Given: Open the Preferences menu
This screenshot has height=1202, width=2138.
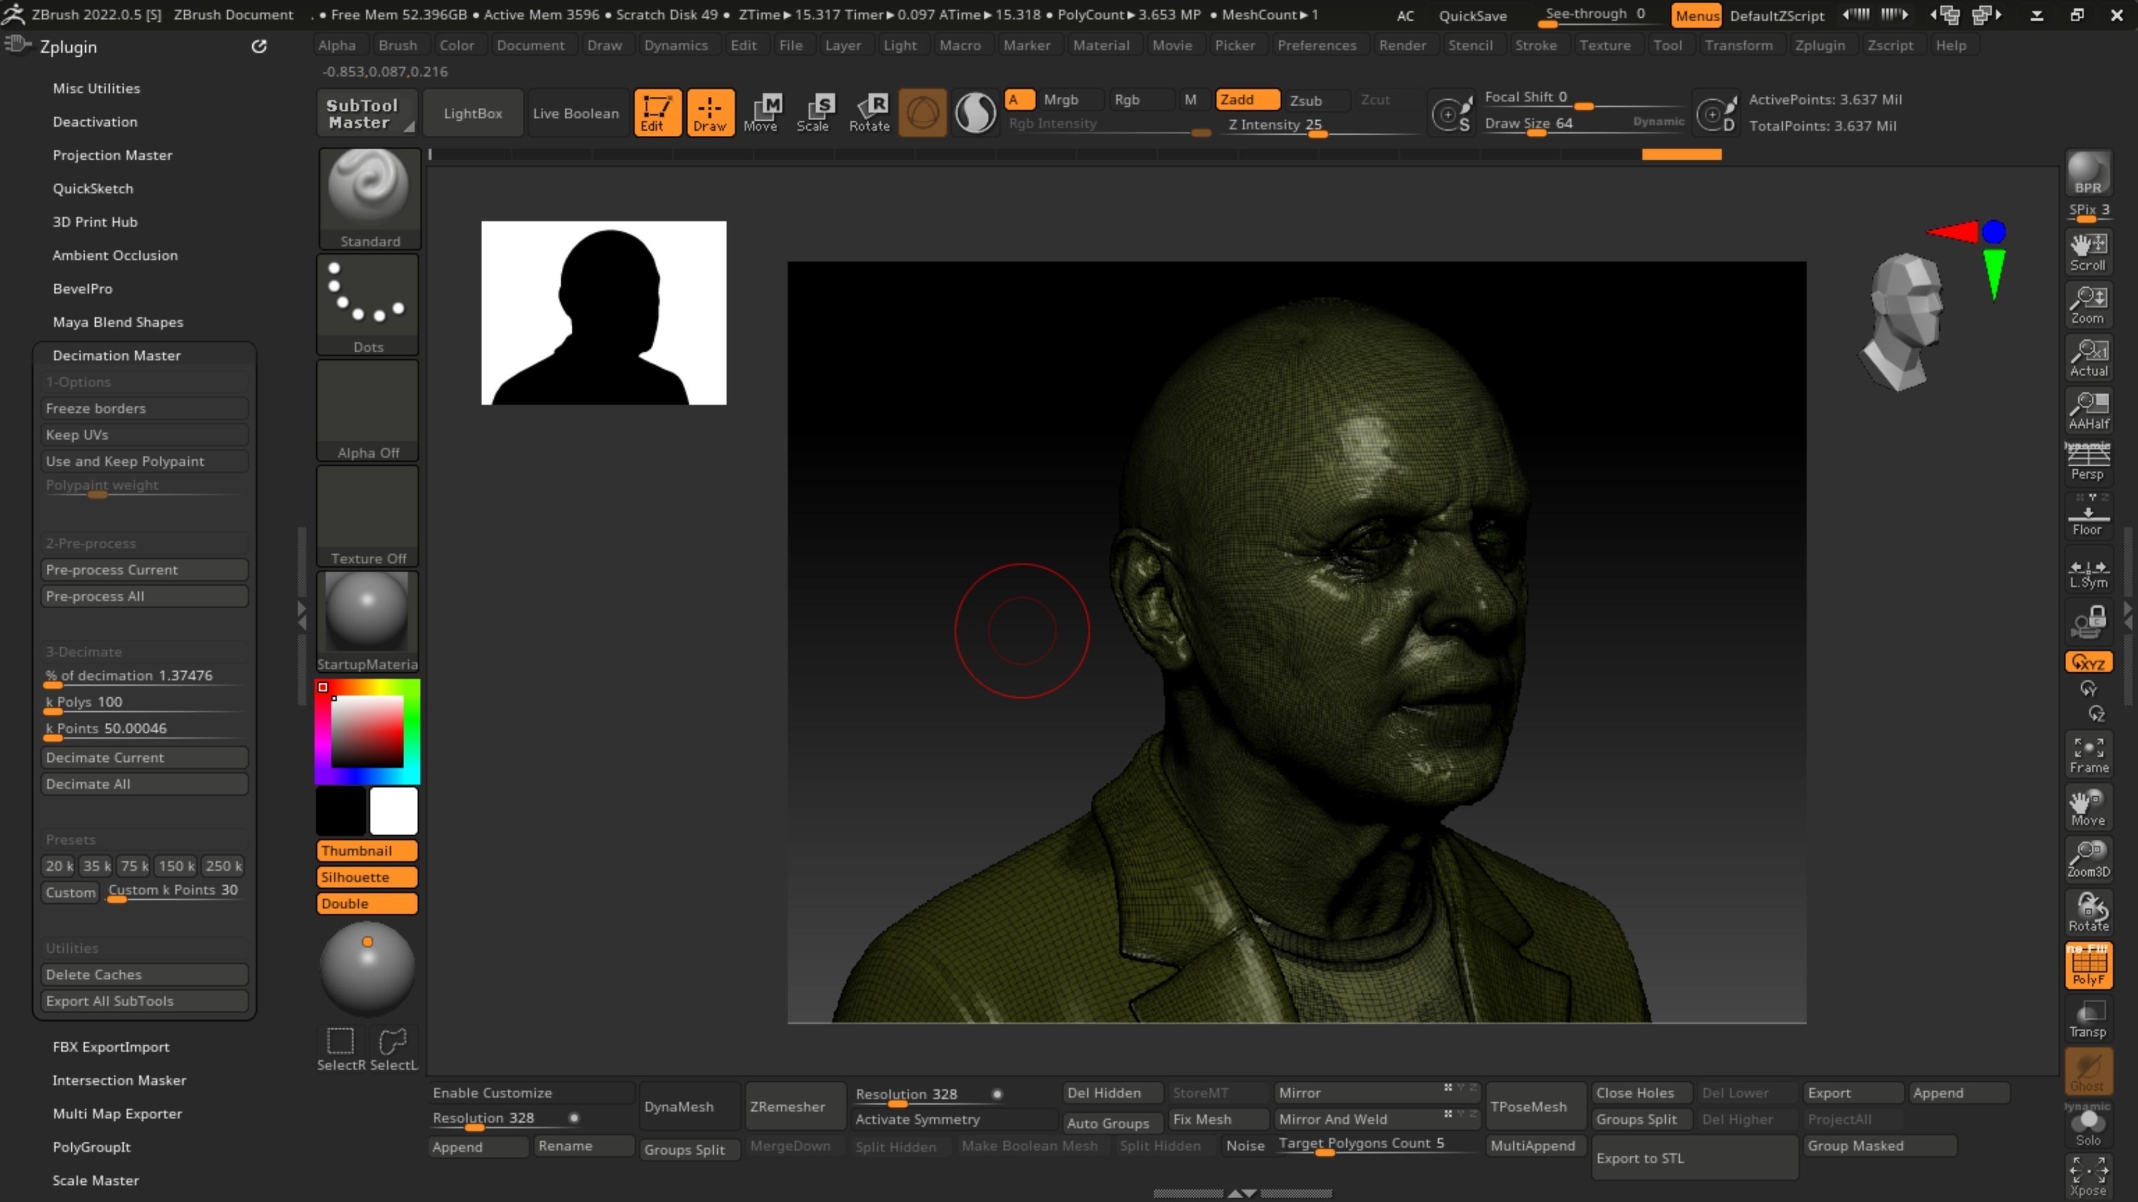Looking at the screenshot, I should pos(1316,46).
